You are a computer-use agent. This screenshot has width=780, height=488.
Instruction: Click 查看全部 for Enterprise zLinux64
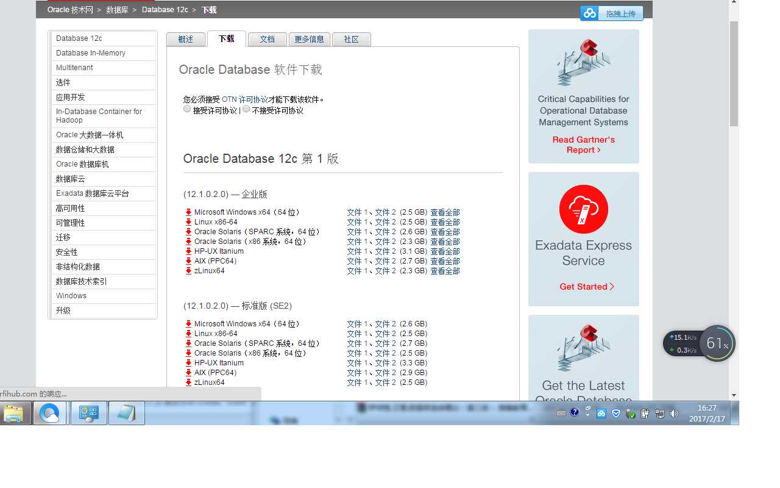coord(445,271)
